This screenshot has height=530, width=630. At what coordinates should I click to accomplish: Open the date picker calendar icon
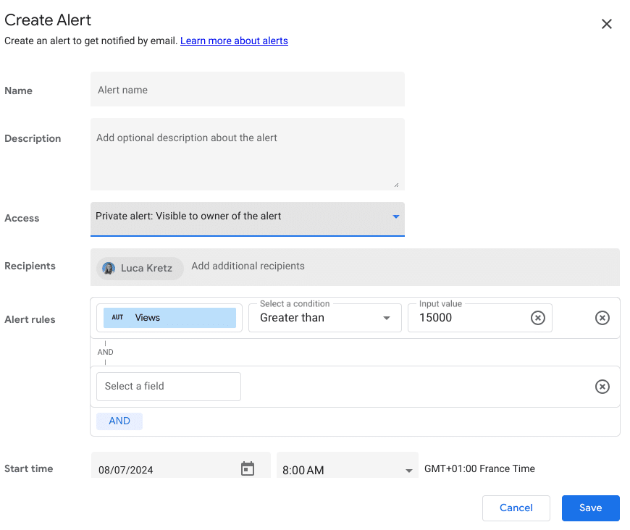click(x=247, y=468)
